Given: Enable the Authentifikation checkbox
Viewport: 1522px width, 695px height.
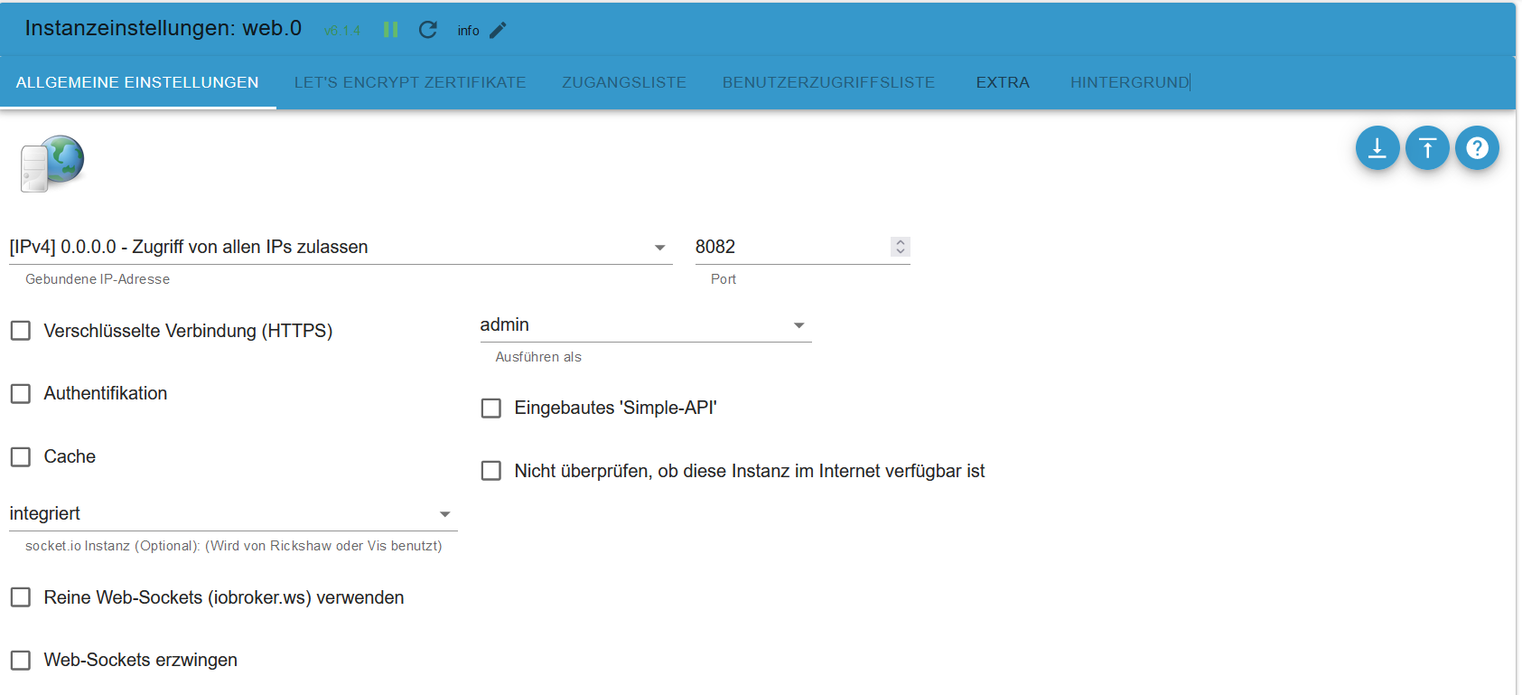Looking at the screenshot, I should click(21, 393).
